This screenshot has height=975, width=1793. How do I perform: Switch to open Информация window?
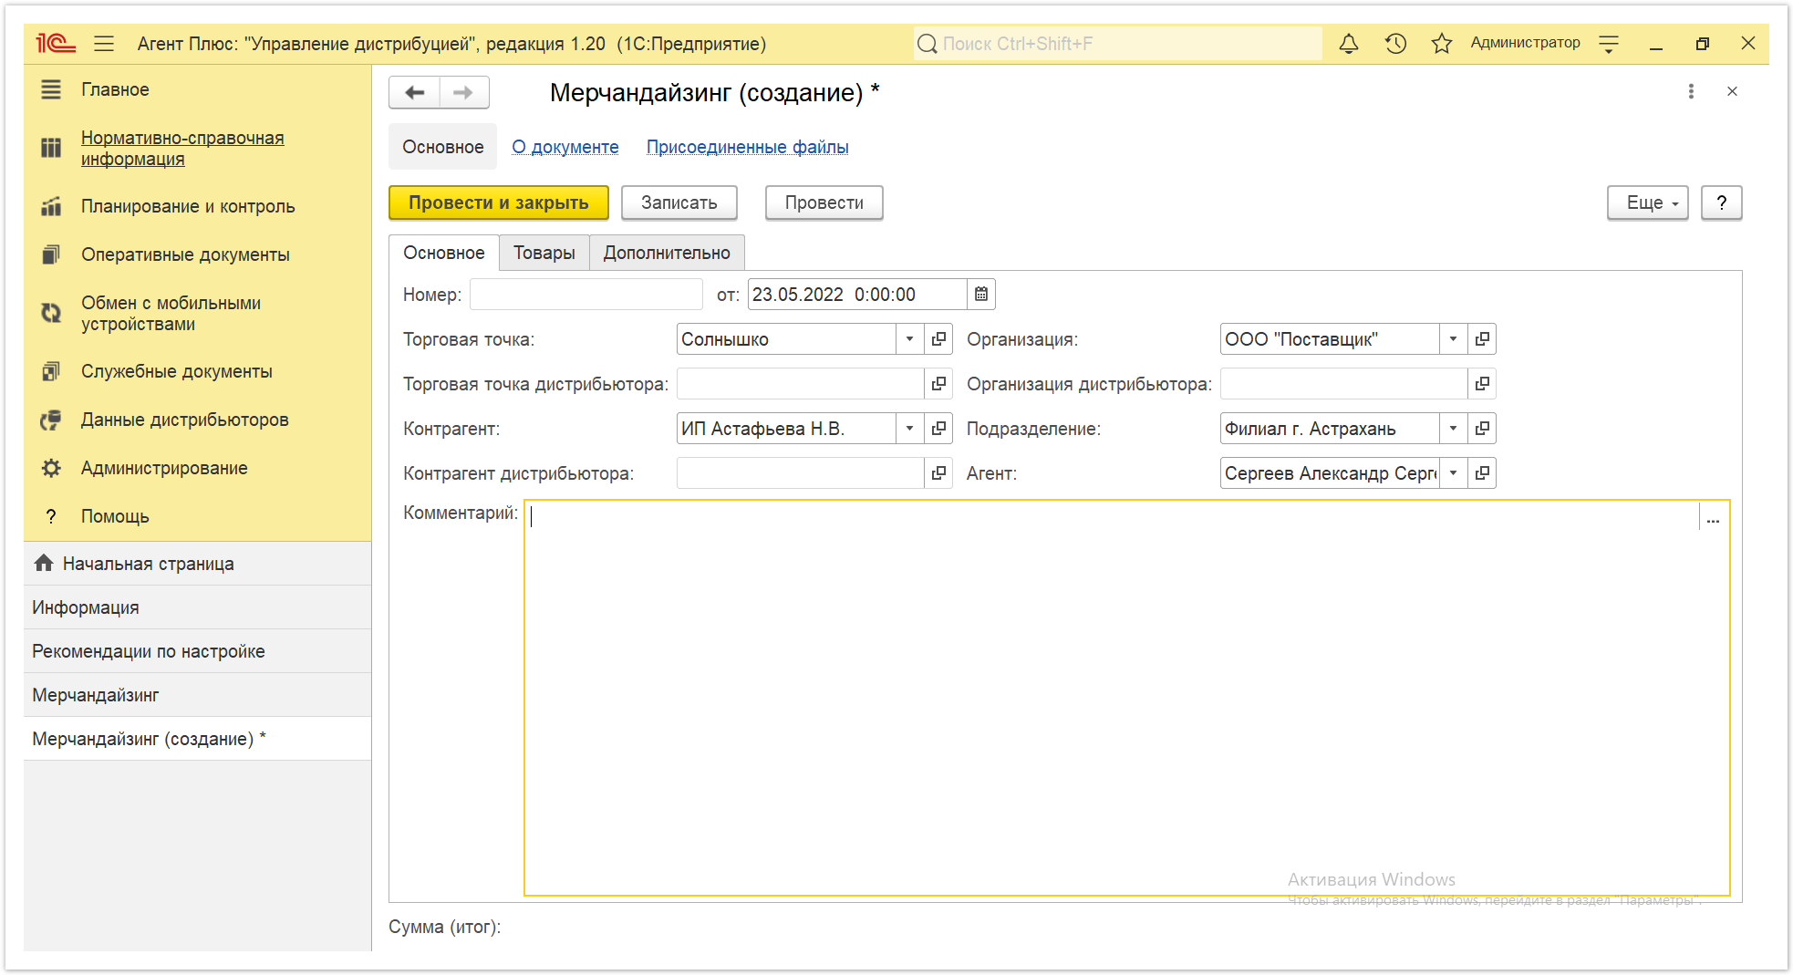[197, 607]
